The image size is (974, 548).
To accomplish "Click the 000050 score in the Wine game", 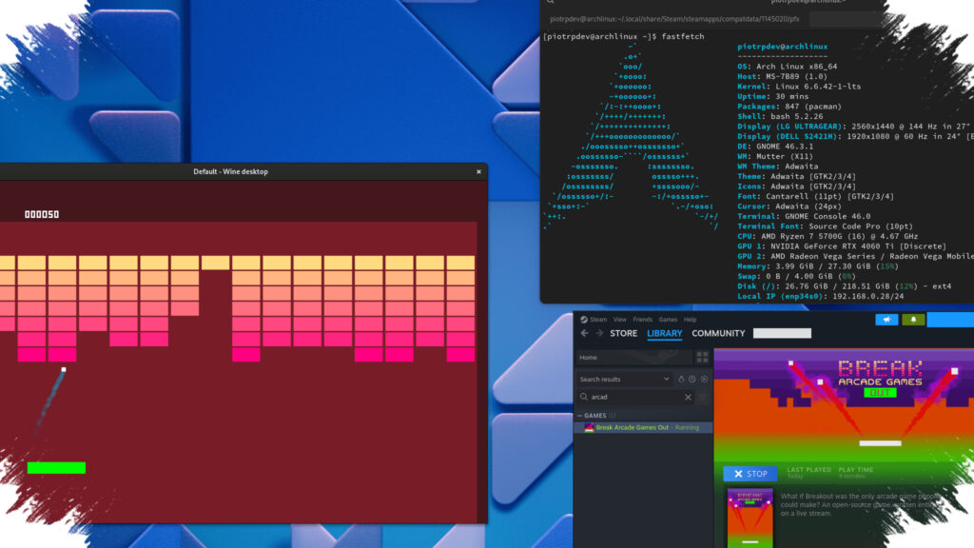I will (42, 214).
